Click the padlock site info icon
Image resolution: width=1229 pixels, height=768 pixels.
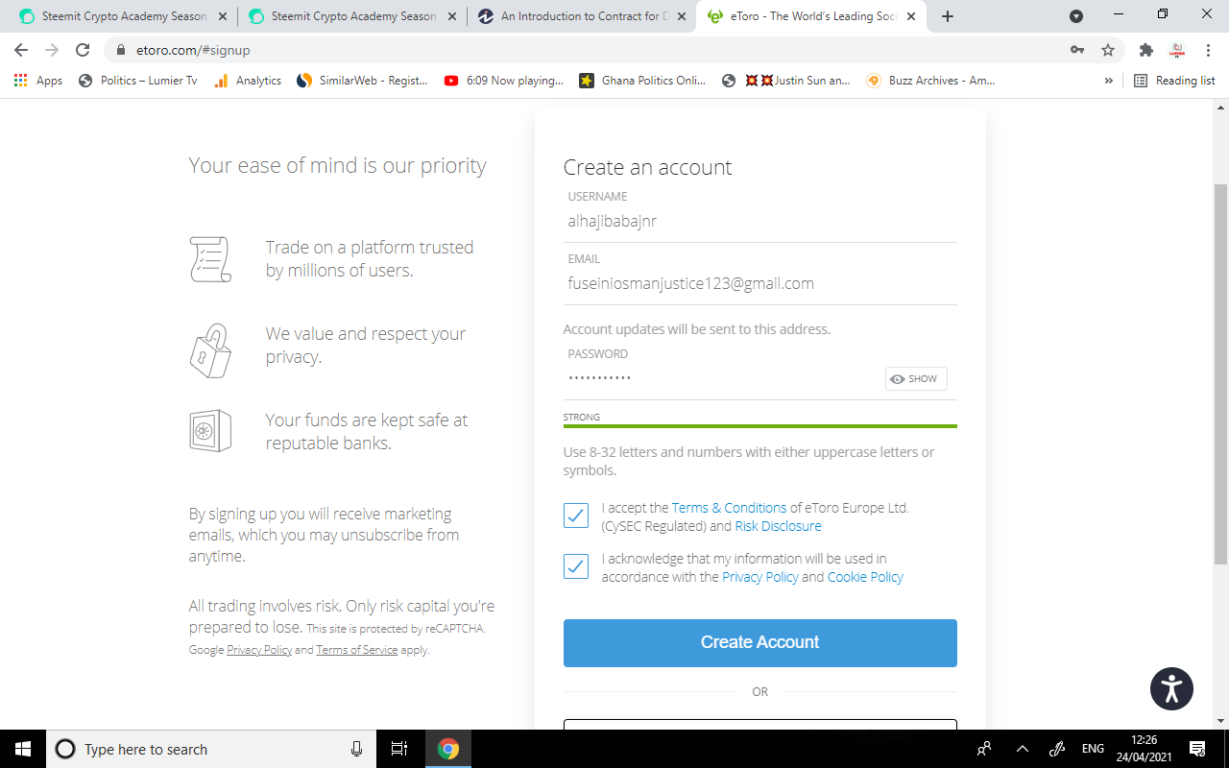point(121,50)
